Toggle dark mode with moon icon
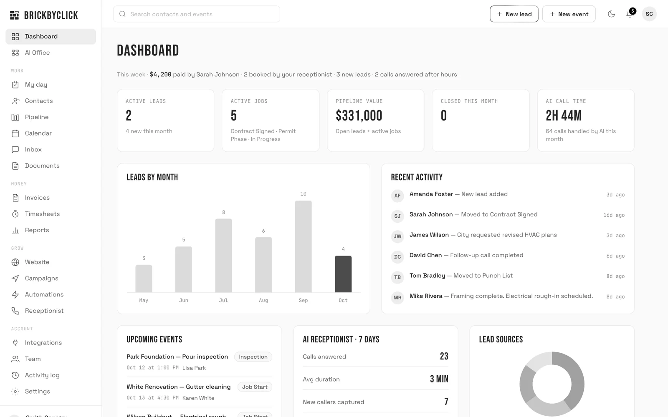This screenshot has width=668, height=417. pyautogui.click(x=611, y=14)
